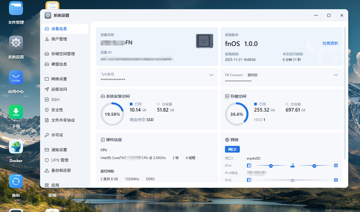This screenshot has height=212, width=360.
Task: Open 系统设置 desktop gear icon
Action: point(16,43)
